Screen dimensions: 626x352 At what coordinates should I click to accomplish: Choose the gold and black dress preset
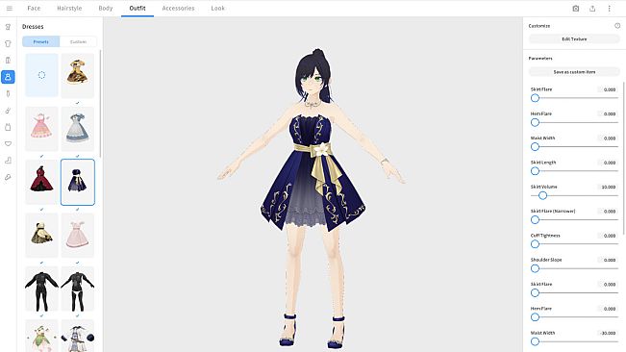[x=41, y=236]
